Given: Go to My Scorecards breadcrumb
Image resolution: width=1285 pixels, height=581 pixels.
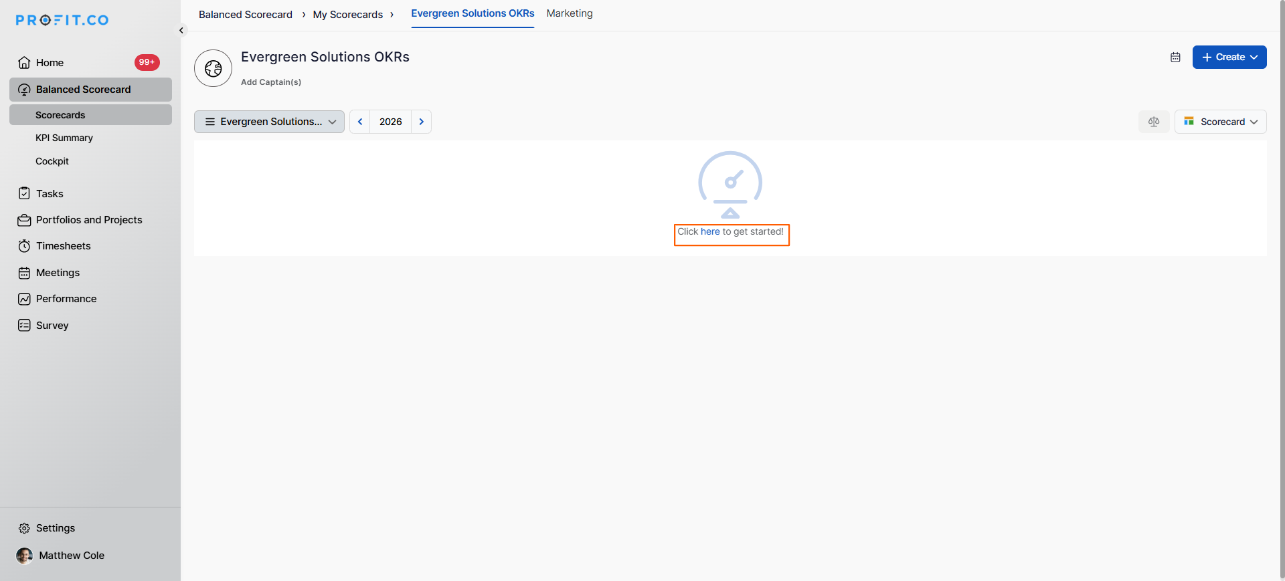Looking at the screenshot, I should click(x=348, y=15).
